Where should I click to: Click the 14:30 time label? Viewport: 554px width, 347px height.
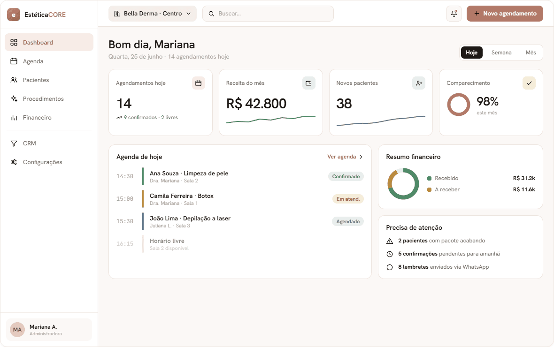click(125, 176)
